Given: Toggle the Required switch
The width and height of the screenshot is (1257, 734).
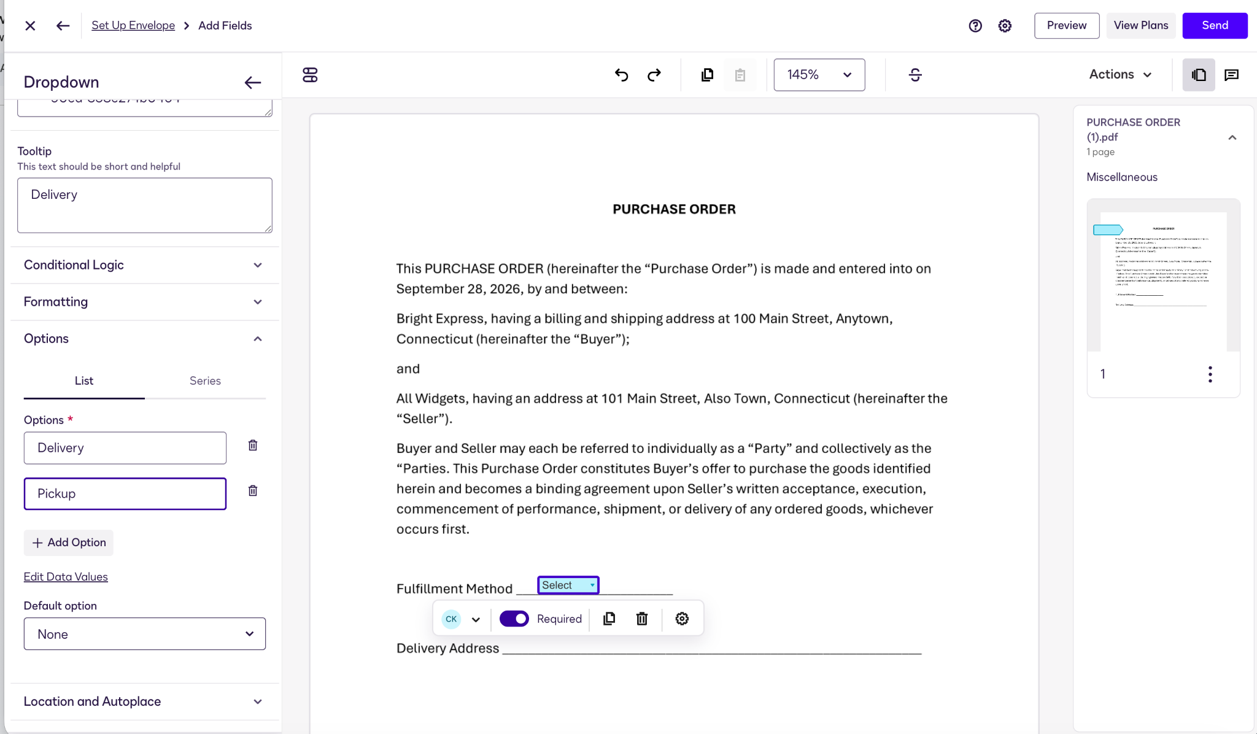Looking at the screenshot, I should point(514,619).
